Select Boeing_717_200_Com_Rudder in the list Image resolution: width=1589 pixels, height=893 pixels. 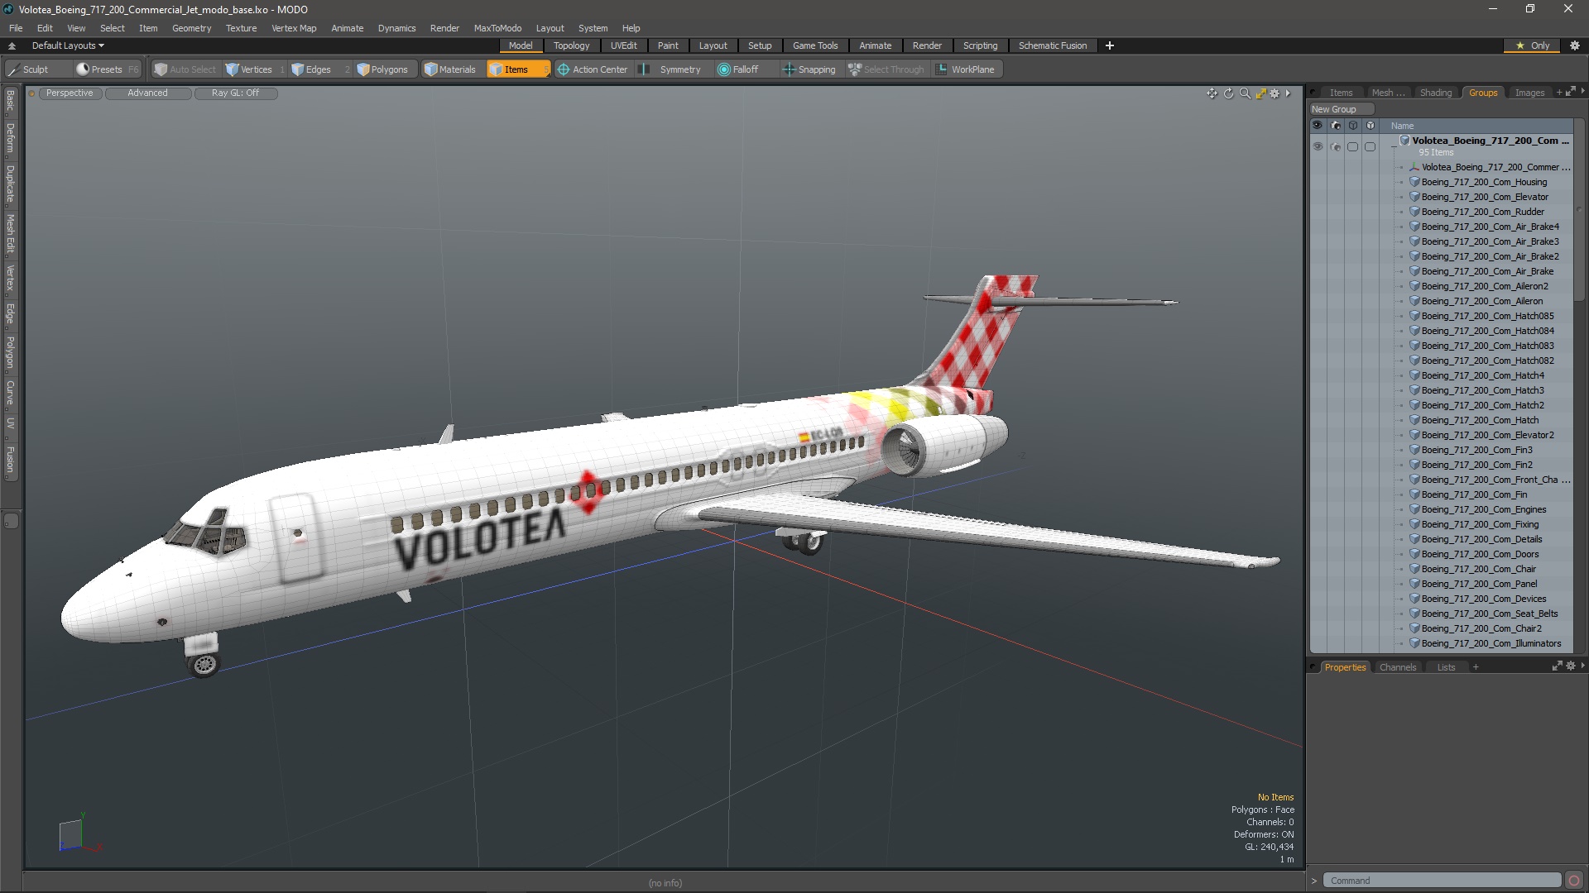click(x=1482, y=212)
